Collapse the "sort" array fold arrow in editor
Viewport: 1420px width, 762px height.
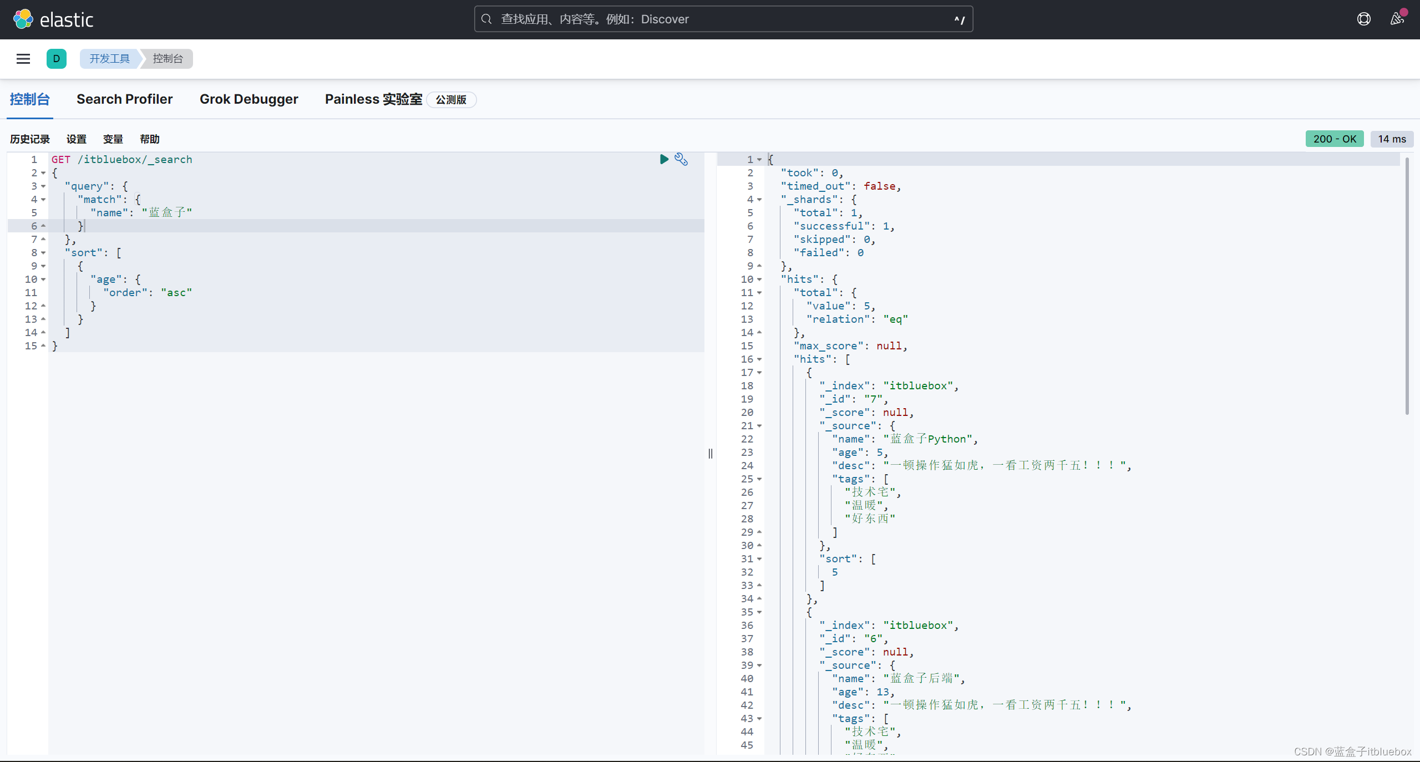tap(43, 253)
